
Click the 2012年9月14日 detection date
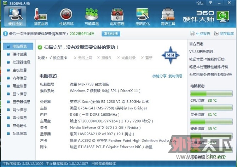(82, 34)
